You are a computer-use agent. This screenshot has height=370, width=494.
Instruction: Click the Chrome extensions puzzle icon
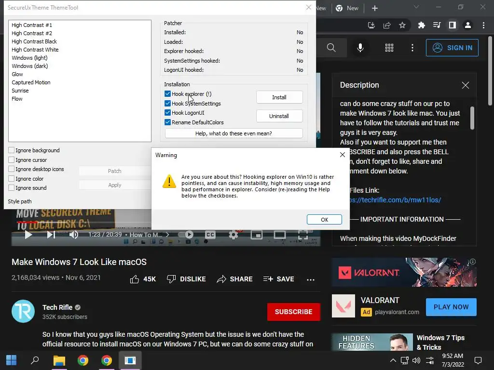coord(421,25)
